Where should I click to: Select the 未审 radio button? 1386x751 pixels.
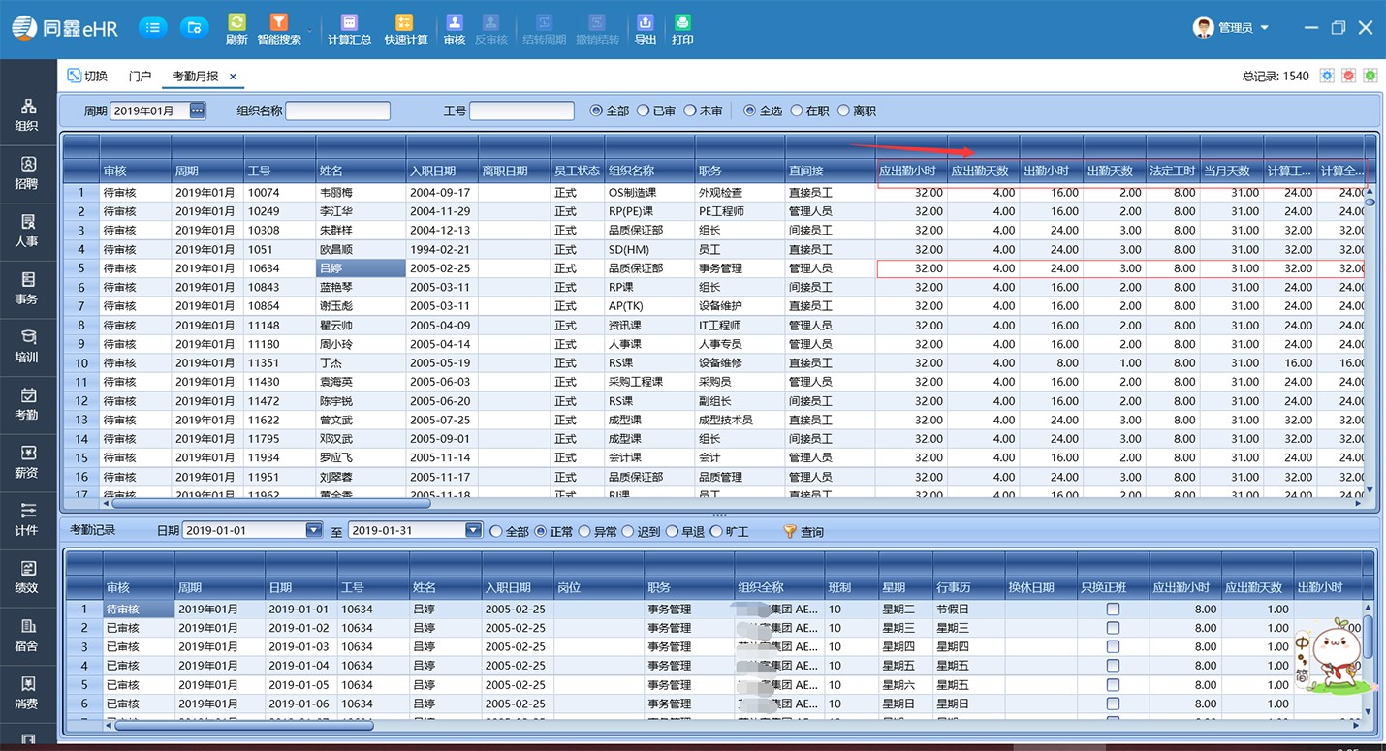coord(690,111)
